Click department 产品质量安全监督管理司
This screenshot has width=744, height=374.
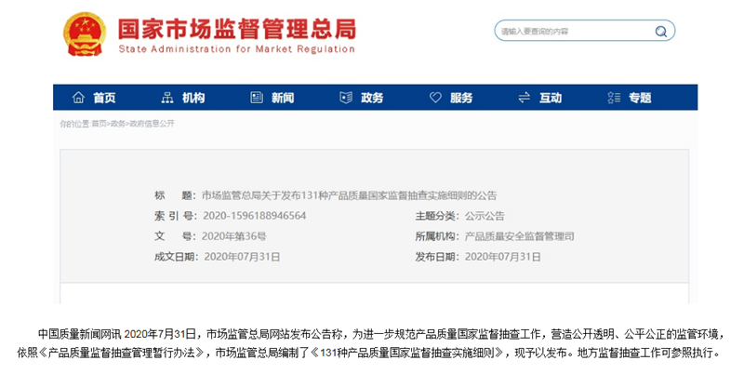519,236
